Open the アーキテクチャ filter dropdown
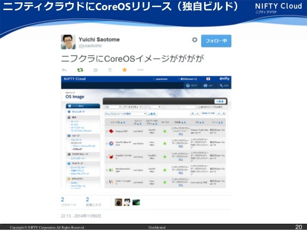The image size is (307, 230). [132, 107]
